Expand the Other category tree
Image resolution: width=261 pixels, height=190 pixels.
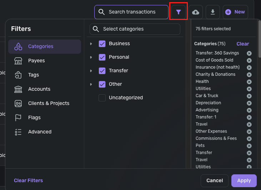[91, 84]
